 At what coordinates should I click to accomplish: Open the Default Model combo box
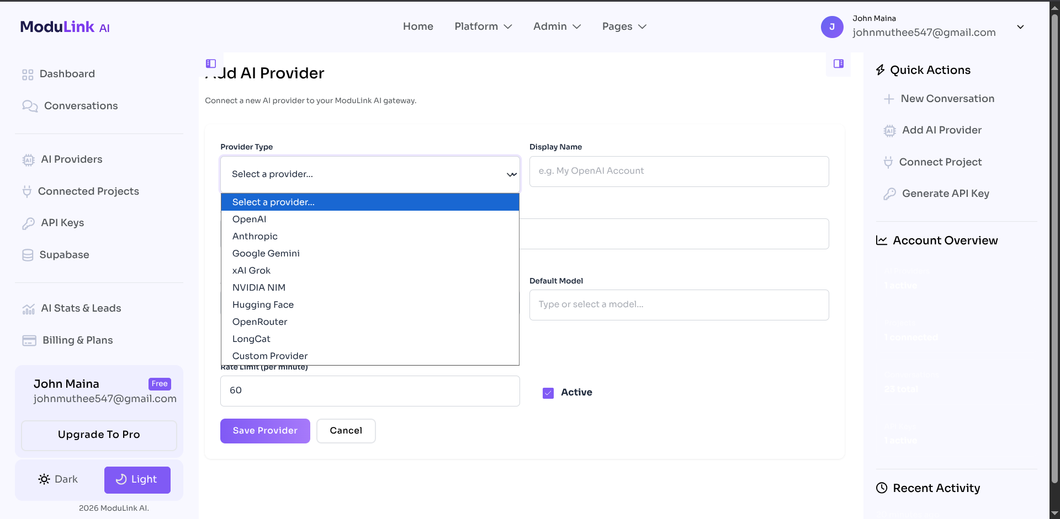pos(679,304)
